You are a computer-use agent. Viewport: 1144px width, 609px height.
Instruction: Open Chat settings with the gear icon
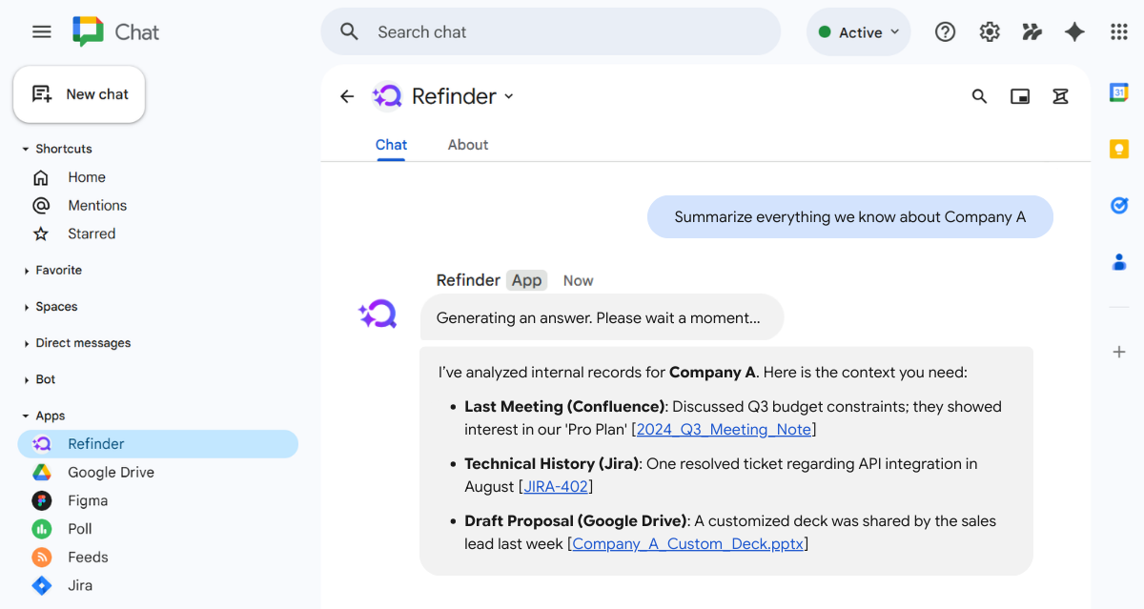click(989, 31)
